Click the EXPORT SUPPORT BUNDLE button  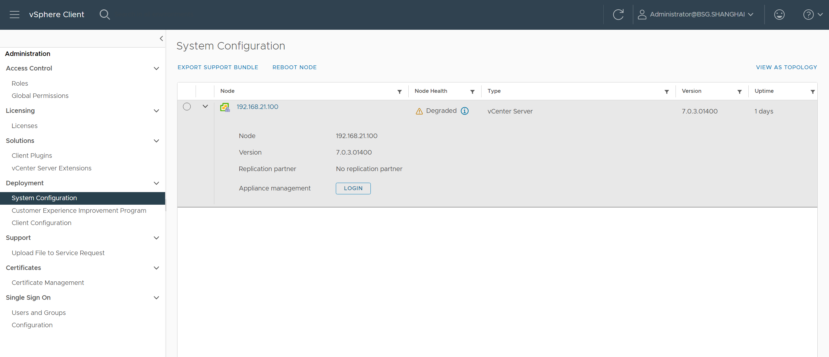[x=217, y=68]
